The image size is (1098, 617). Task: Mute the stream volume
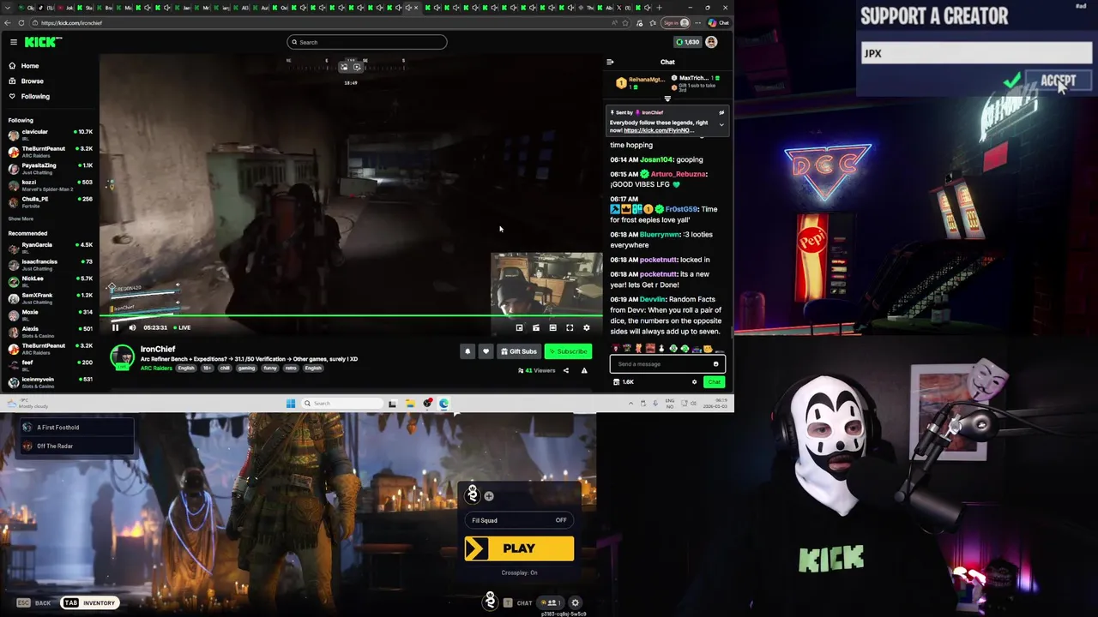click(132, 327)
